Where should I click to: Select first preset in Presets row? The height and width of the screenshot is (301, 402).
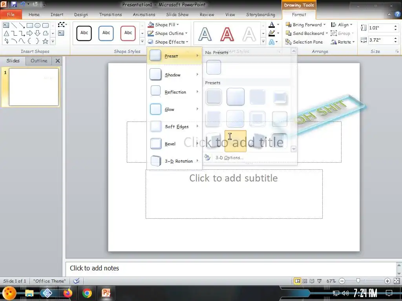[x=214, y=97]
